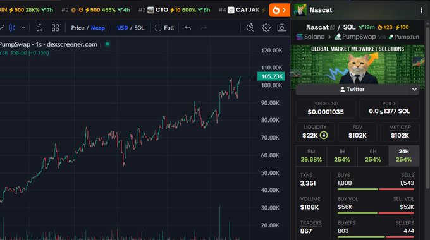Screen dimensions: 430x240
Task: Select SOL as chart currency
Action: point(139,28)
